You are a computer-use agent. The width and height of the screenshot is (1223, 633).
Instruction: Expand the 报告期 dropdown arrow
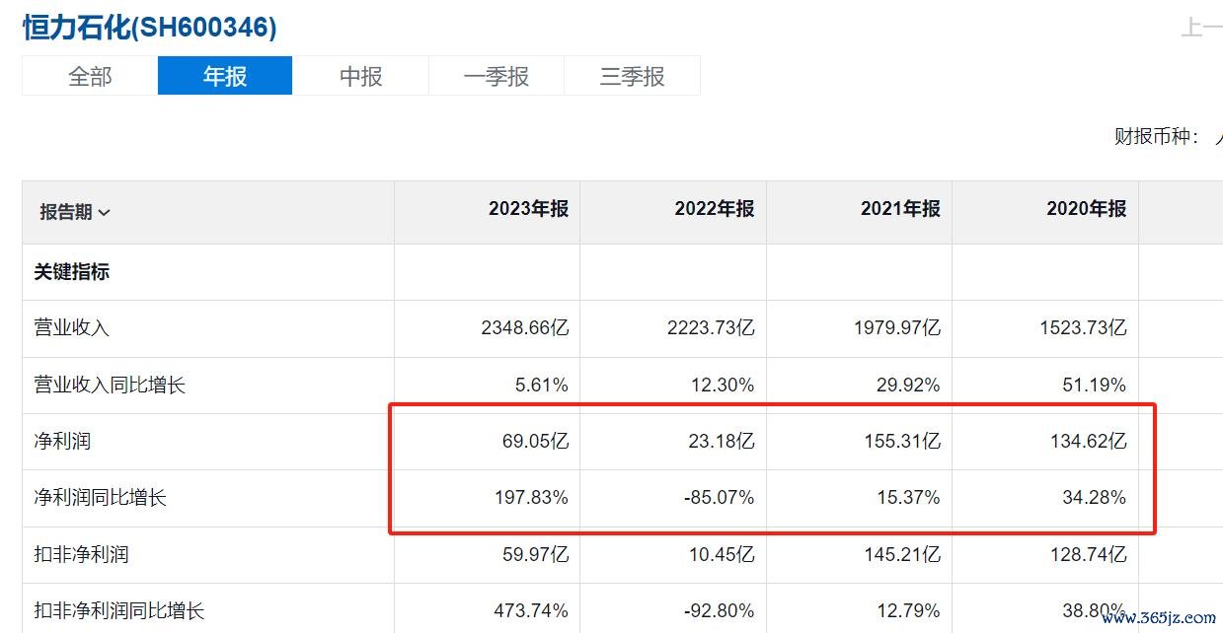point(105,212)
